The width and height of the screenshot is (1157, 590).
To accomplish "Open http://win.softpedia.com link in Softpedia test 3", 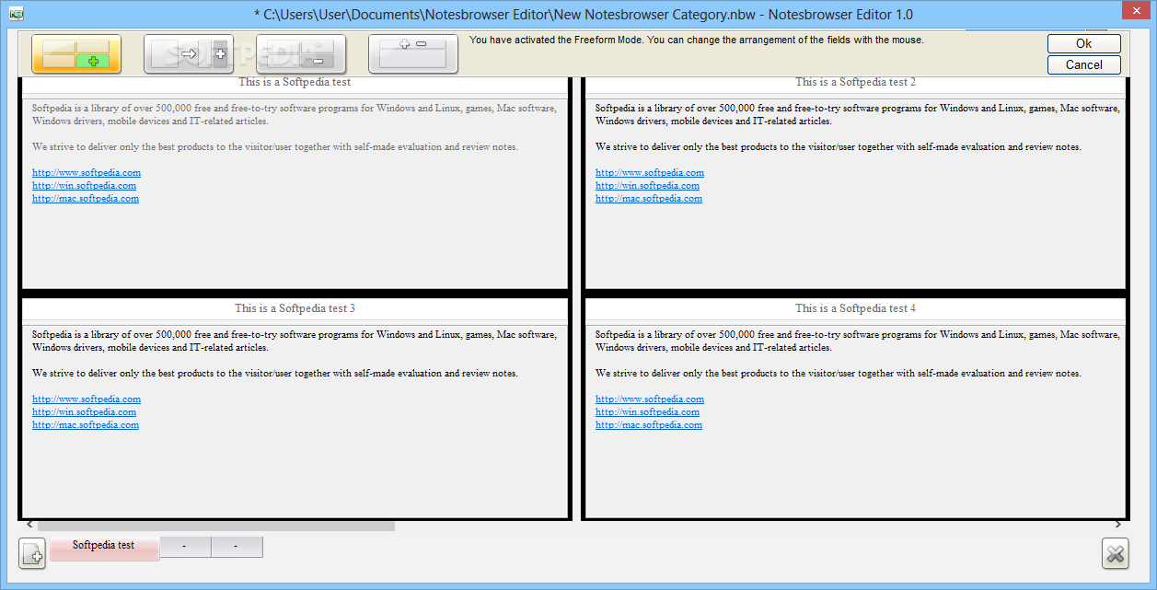I will tap(84, 412).
